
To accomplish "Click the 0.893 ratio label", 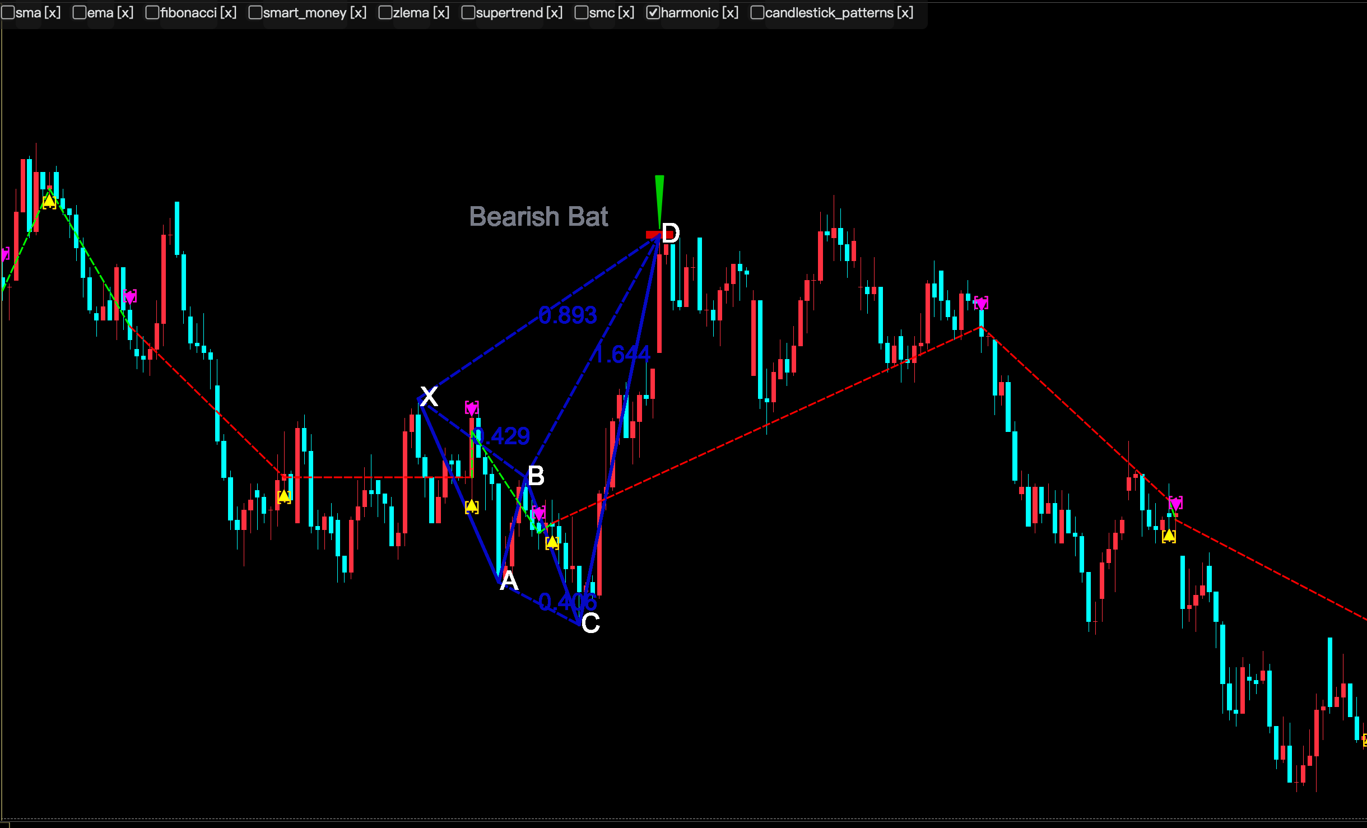I will [x=567, y=315].
